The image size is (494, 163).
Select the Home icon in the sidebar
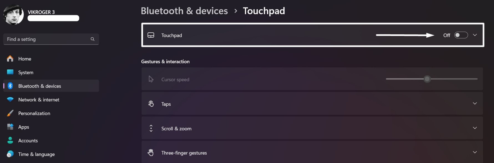coord(10,59)
